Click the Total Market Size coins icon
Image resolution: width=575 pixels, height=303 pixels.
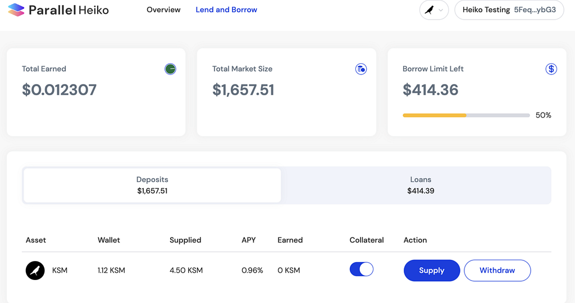pos(361,69)
